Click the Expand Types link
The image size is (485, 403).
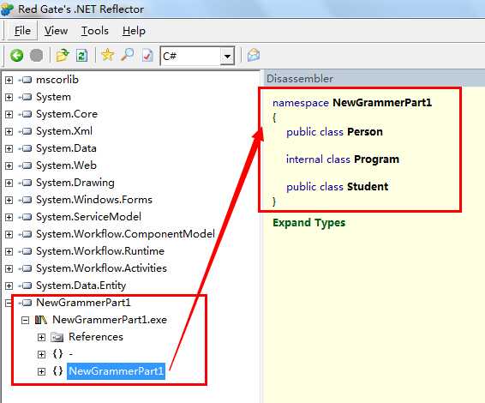[308, 223]
